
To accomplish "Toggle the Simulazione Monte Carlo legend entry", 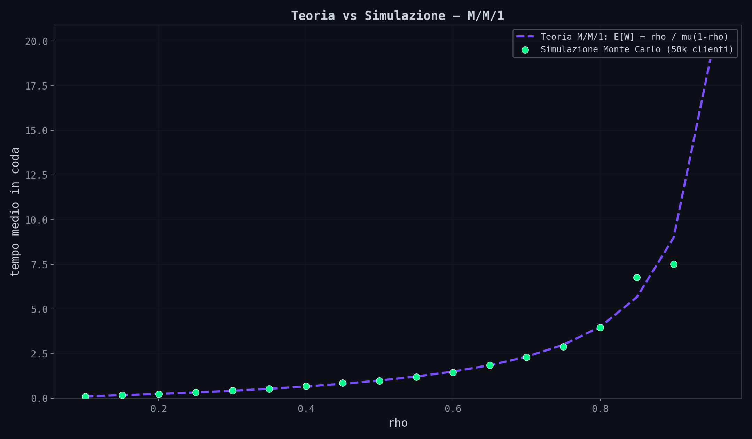I will point(637,49).
